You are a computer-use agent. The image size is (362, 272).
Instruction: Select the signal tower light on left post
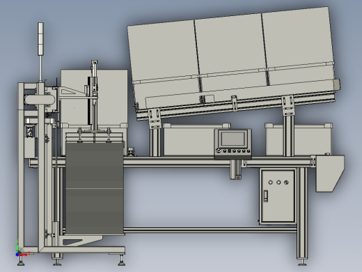tap(40, 39)
